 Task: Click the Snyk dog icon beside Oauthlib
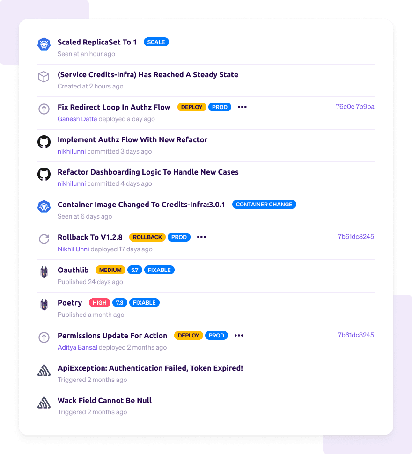tap(44, 272)
